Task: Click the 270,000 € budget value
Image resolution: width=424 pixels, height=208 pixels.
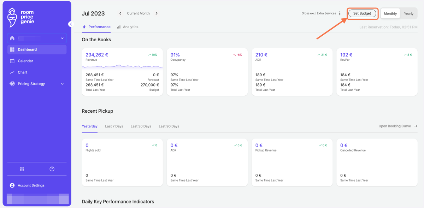Action: (x=150, y=85)
